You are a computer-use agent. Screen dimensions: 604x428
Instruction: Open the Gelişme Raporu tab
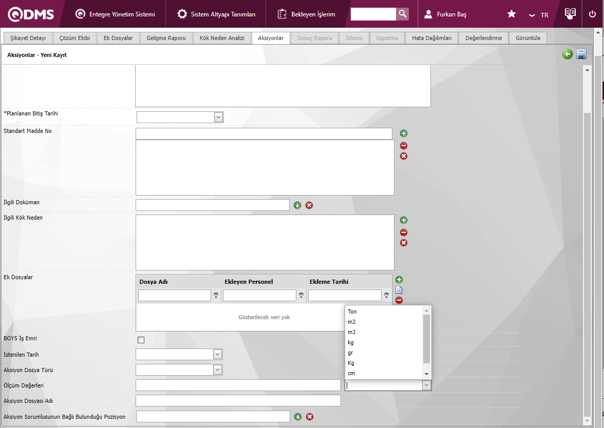(166, 38)
